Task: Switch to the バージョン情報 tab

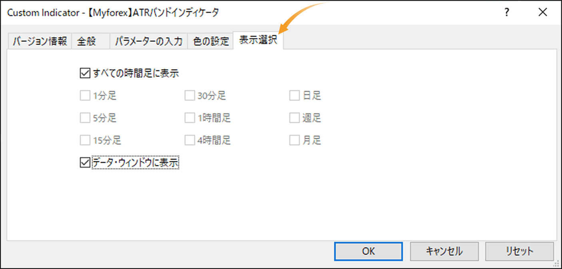Action: click(39, 41)
